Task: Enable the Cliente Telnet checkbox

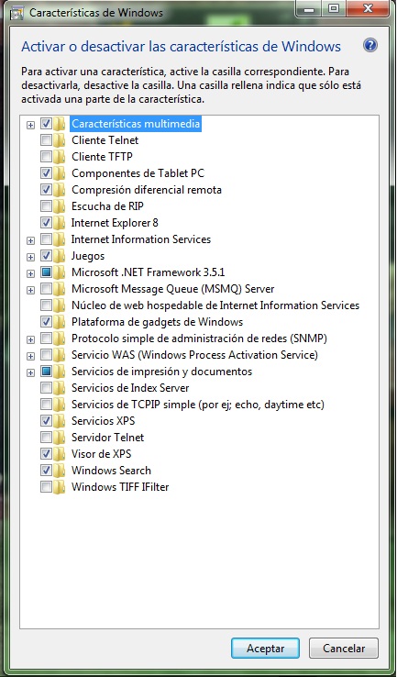Action: pos(46,139)
